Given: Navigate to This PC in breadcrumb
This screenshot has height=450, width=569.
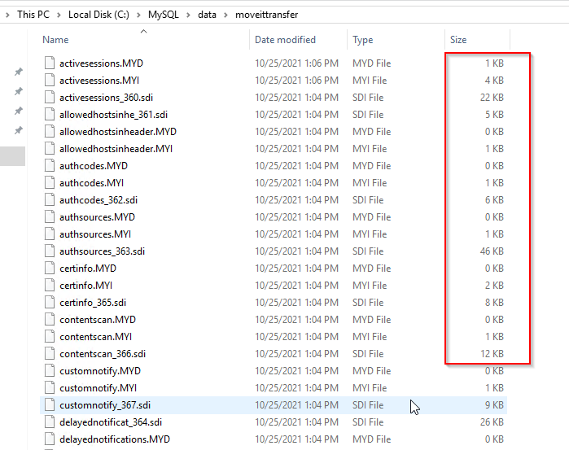Looking at the screenshot, I should click(x=33, y=15).
